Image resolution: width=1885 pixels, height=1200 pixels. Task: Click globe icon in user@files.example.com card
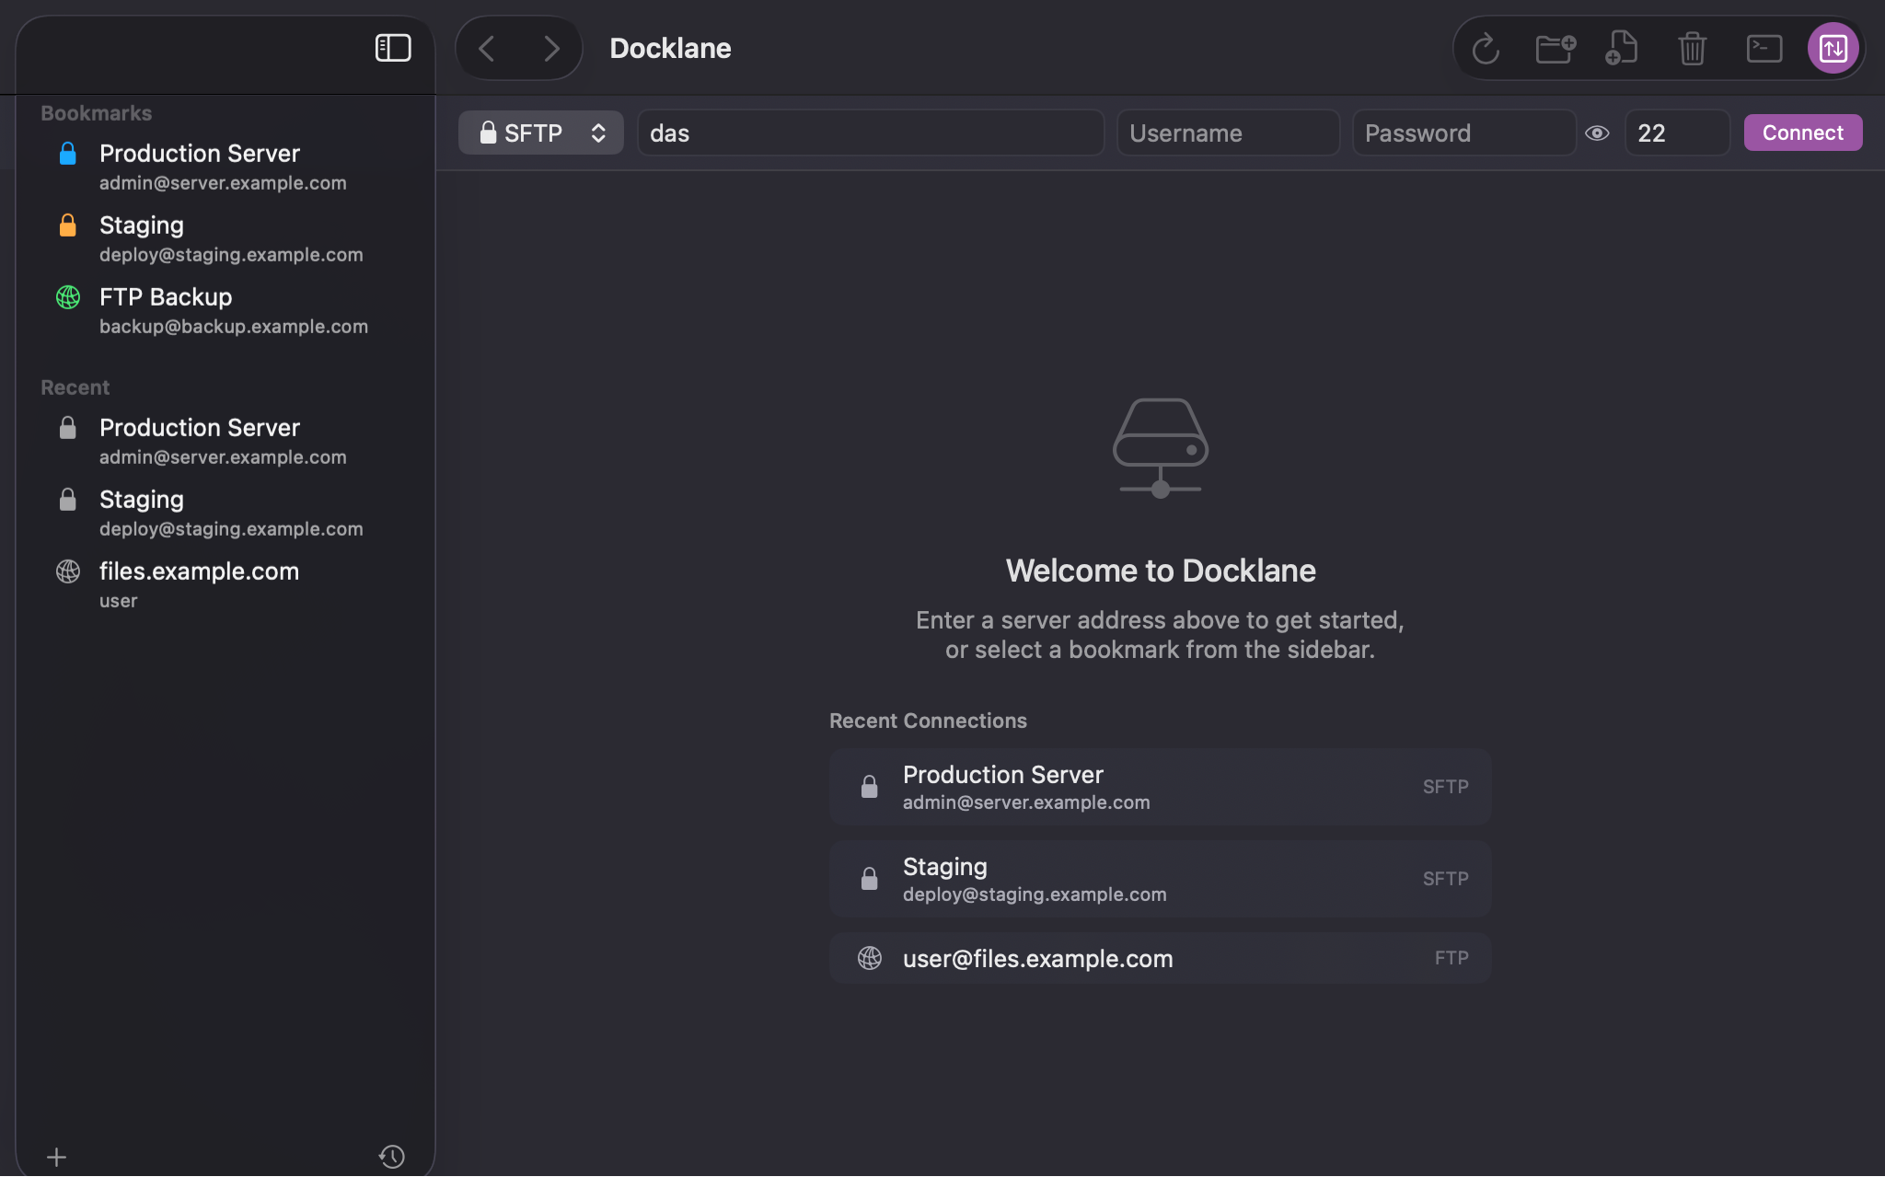point(870,958)
